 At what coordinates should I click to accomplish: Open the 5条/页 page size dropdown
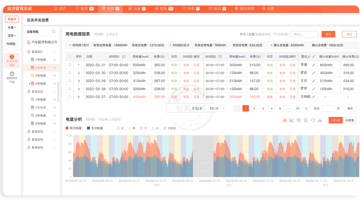click(216, 108)
